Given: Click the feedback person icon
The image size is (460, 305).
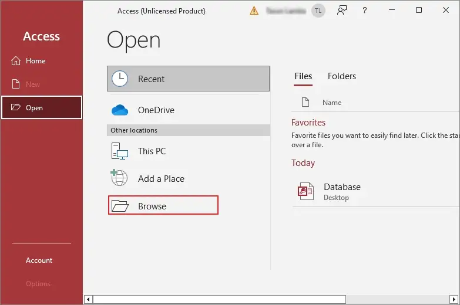Looking at the screenshot, I should [x=342, y=11].
